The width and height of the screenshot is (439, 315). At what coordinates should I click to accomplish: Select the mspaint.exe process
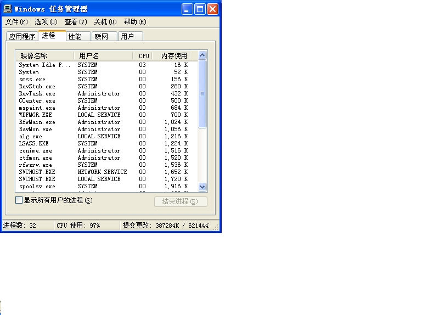point(106,108)
